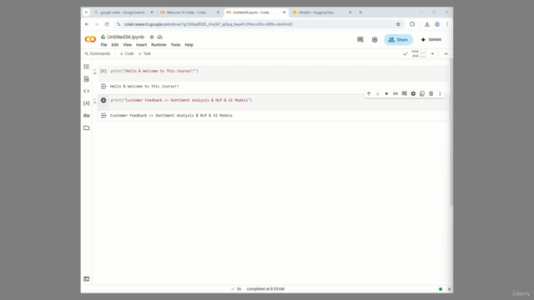Move cell down with arrow icon
The image size is (534, 300).
[378, 93]
